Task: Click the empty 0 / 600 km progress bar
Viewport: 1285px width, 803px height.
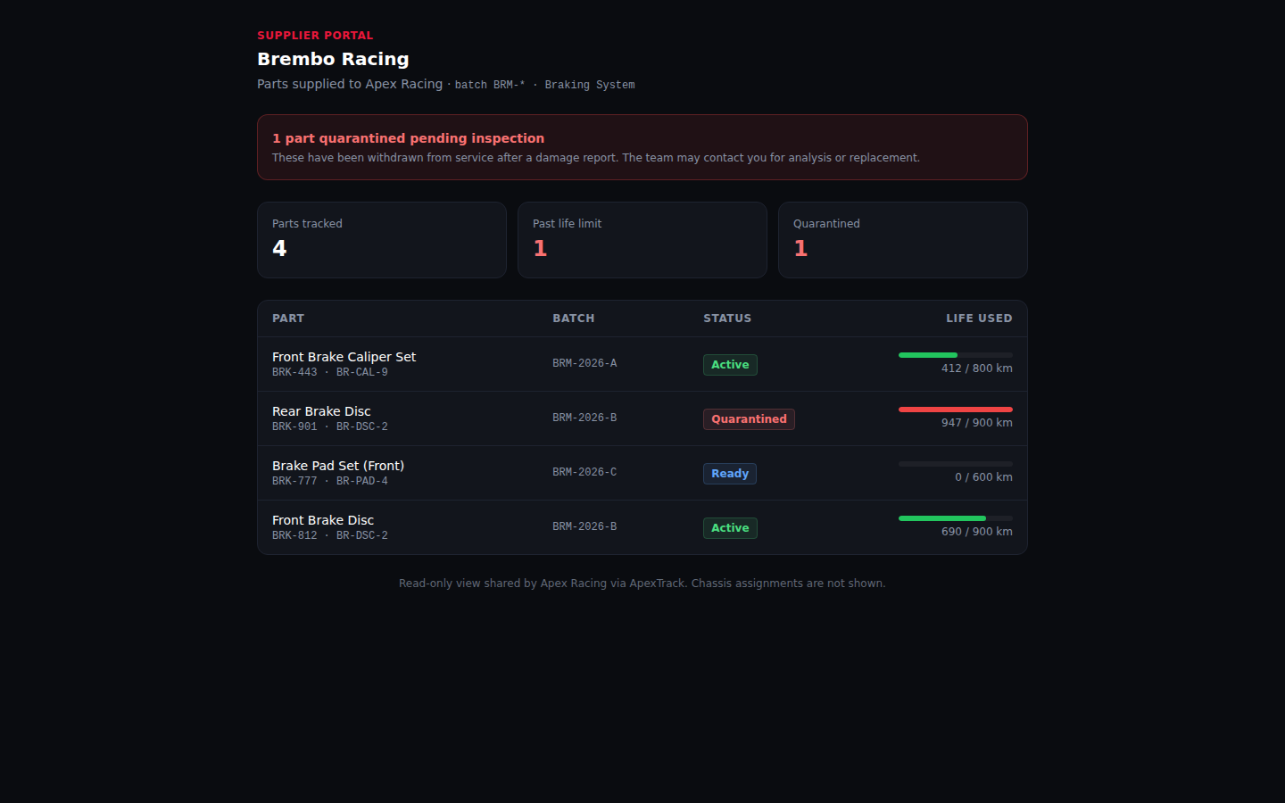Action: [956, 464]
